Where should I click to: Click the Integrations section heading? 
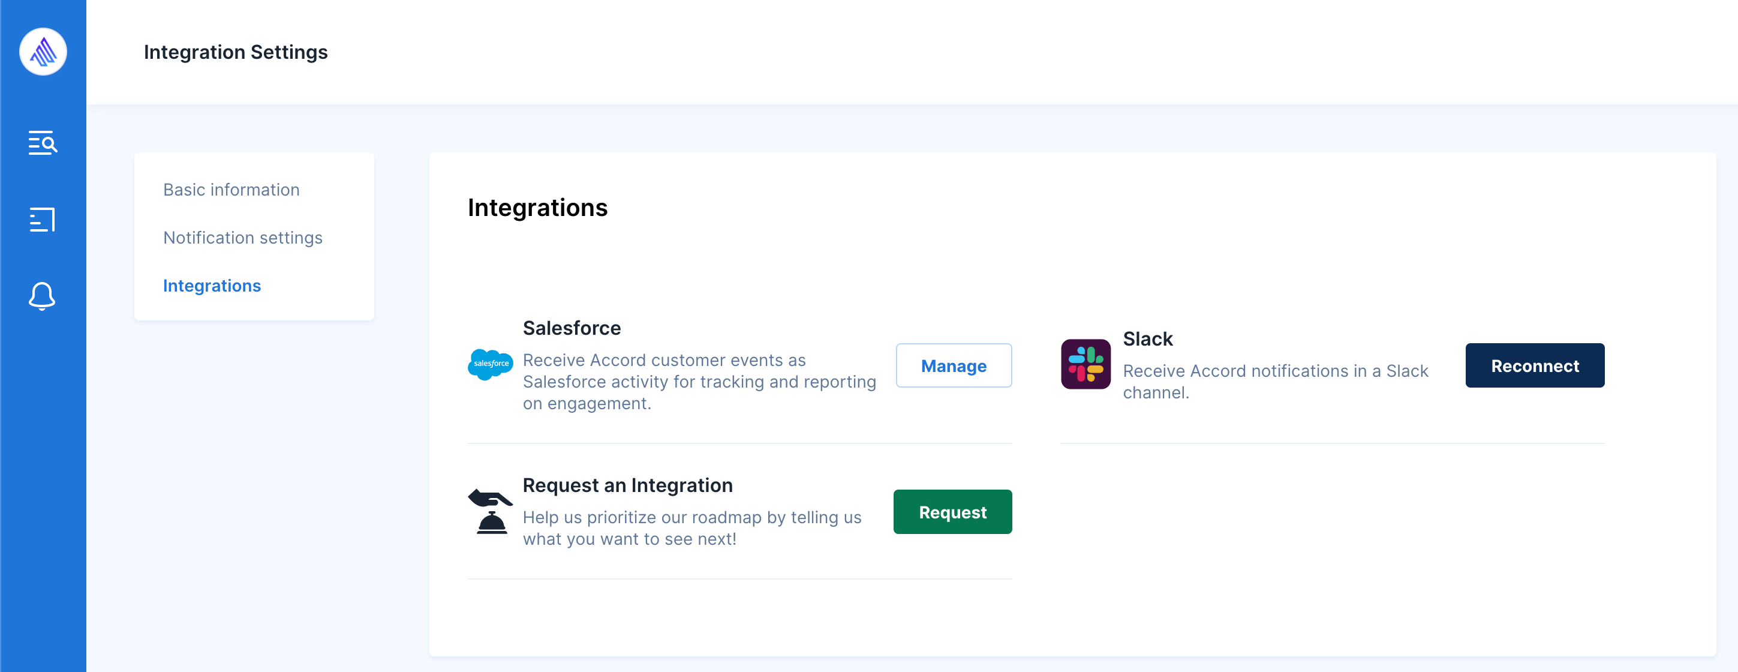pyautogui.click(x=537, y=208)
